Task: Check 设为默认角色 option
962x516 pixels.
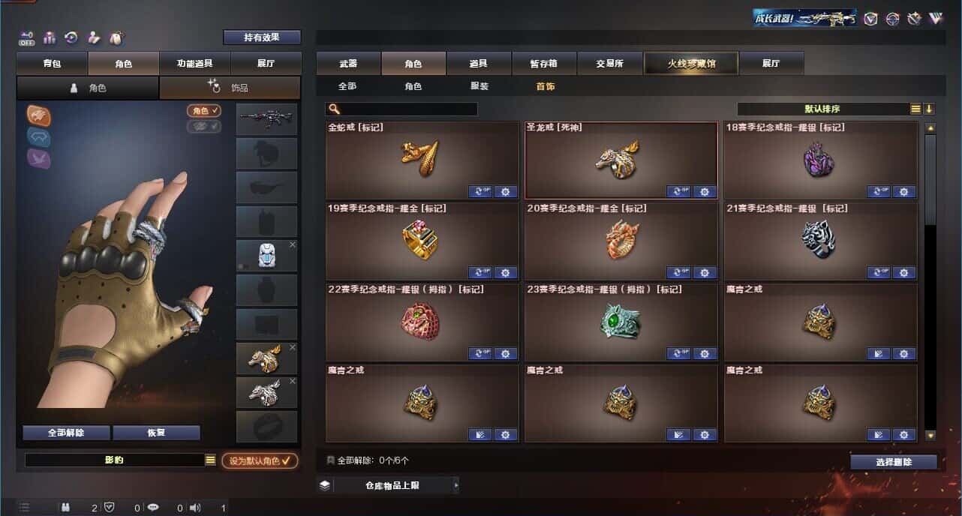Action: [260, 460]
